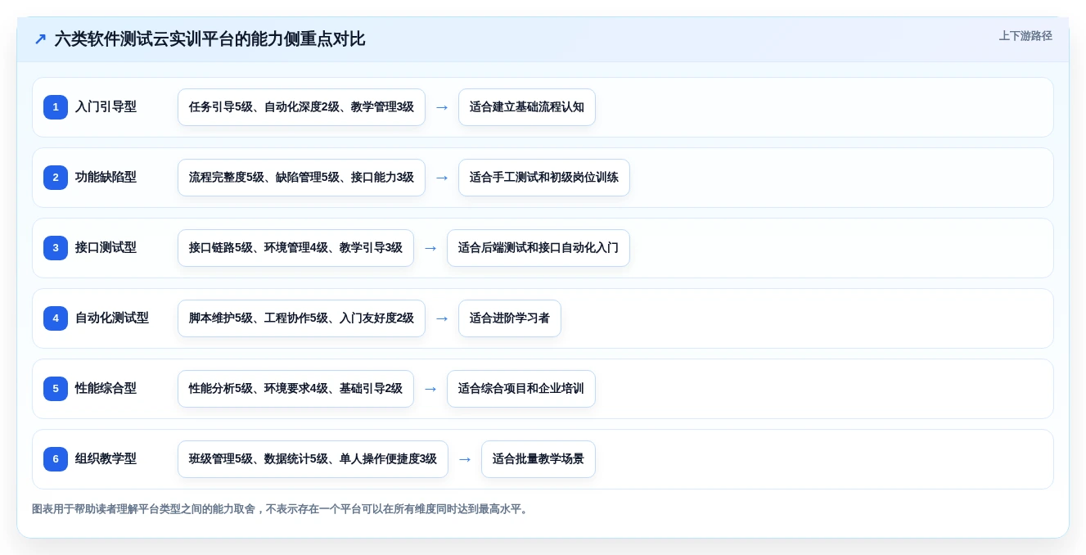Click the diagonal arrow icon beside the title

point(40,39)
